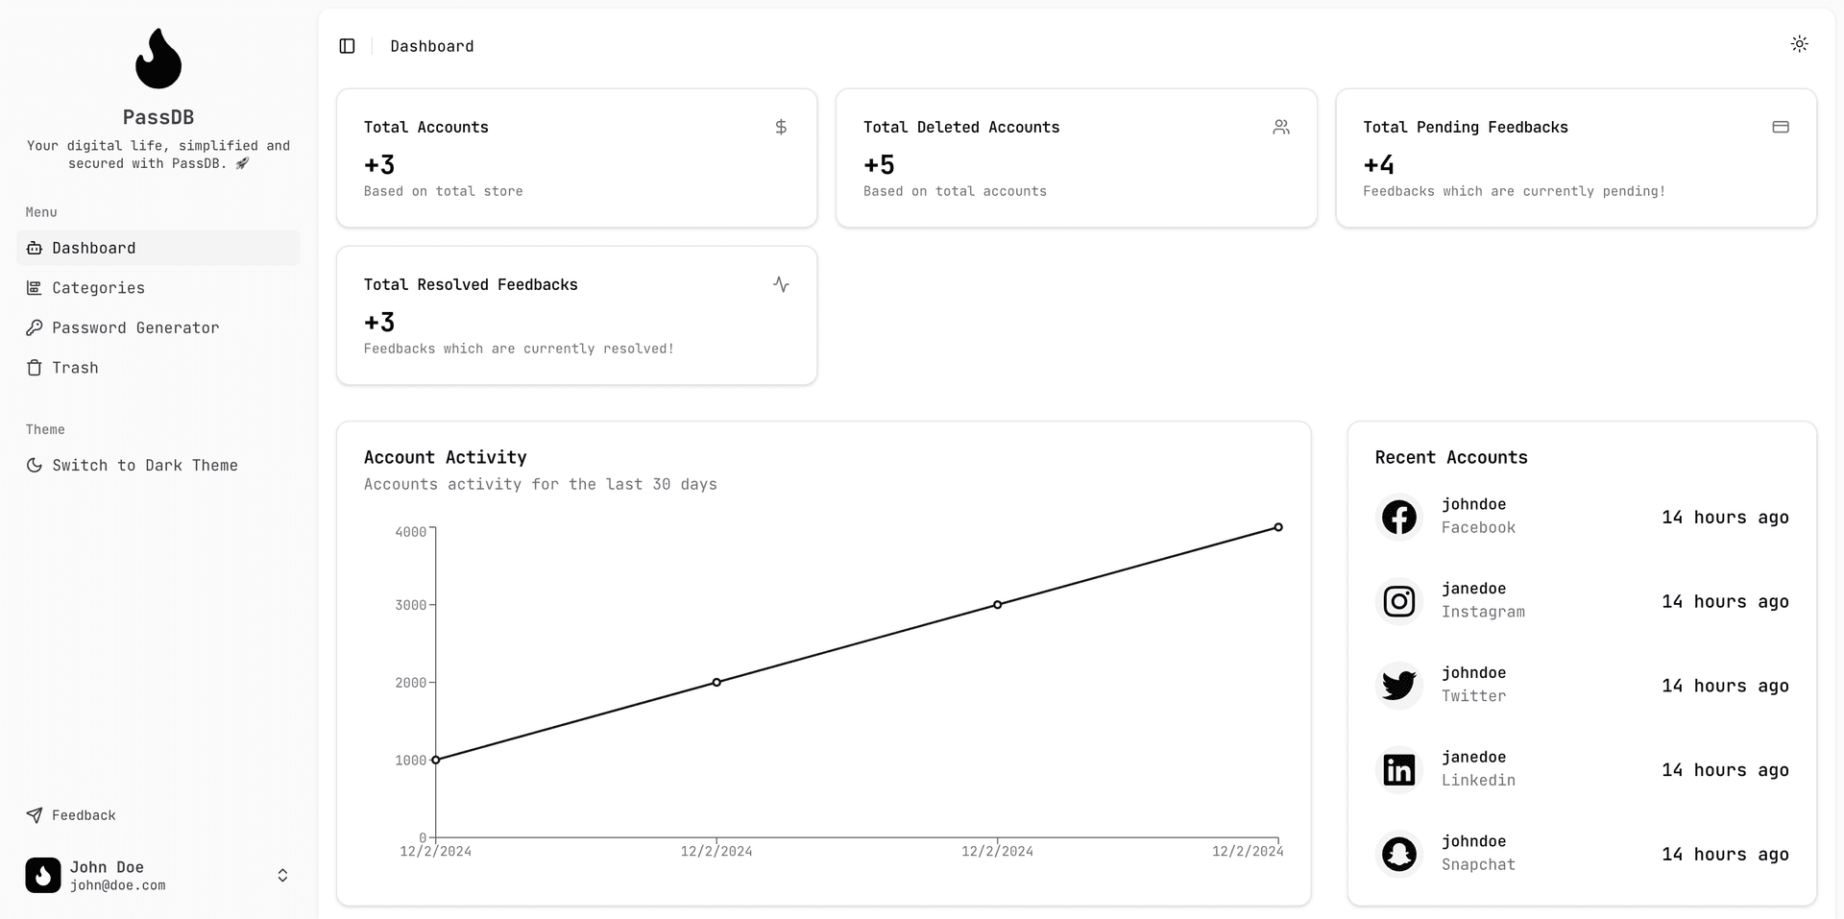This screenshot has height=919, width=1844.
Task: Click the activity icon on Resolved Feedbacks
Action: tap(781, 284)
